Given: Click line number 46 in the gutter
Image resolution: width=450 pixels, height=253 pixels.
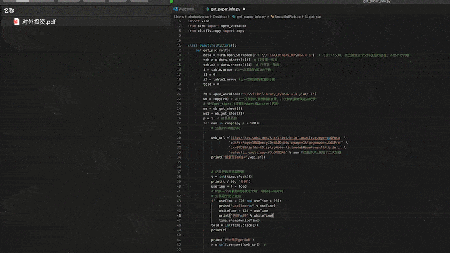Looking at the screenshot, I should (179, 215).
